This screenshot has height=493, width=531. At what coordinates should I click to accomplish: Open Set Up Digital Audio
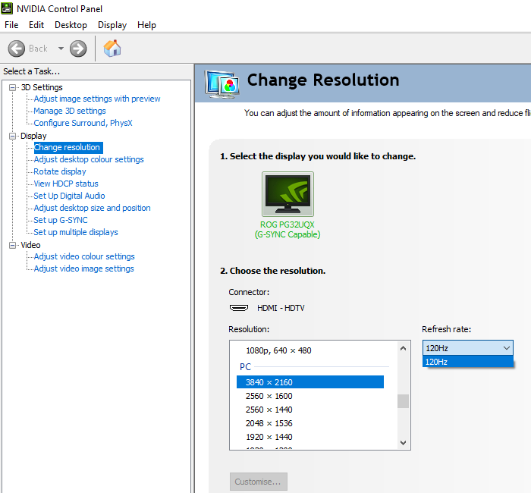point(70,196)
